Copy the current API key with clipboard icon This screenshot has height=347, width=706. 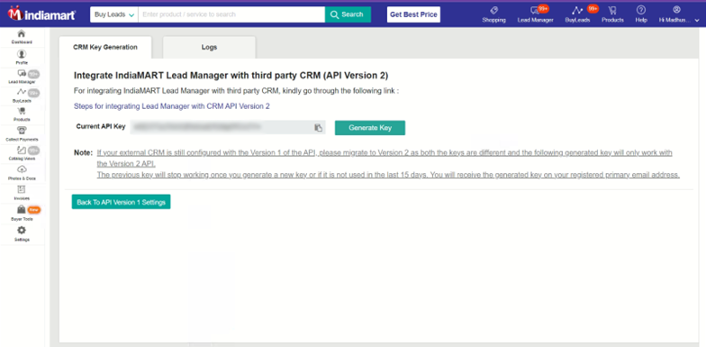(x=319, y=128)
